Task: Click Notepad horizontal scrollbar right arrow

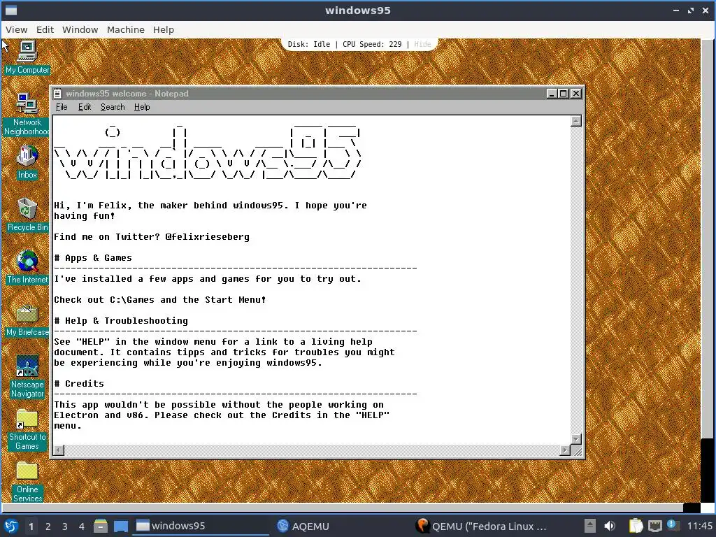Action: [x=565, y=450]
